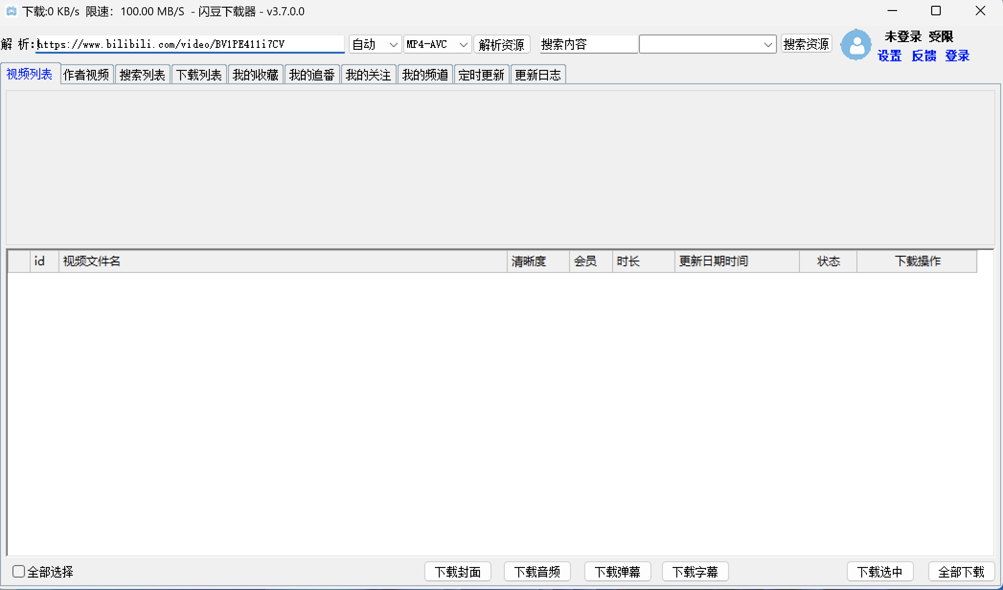
Task: Click the 下载封面 button
Action: click(x=457, y=572)
